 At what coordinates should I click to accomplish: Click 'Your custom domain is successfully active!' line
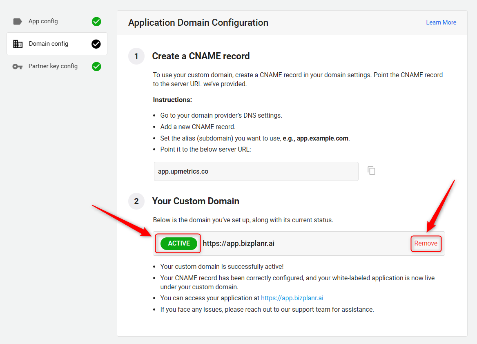click(222, 267)
